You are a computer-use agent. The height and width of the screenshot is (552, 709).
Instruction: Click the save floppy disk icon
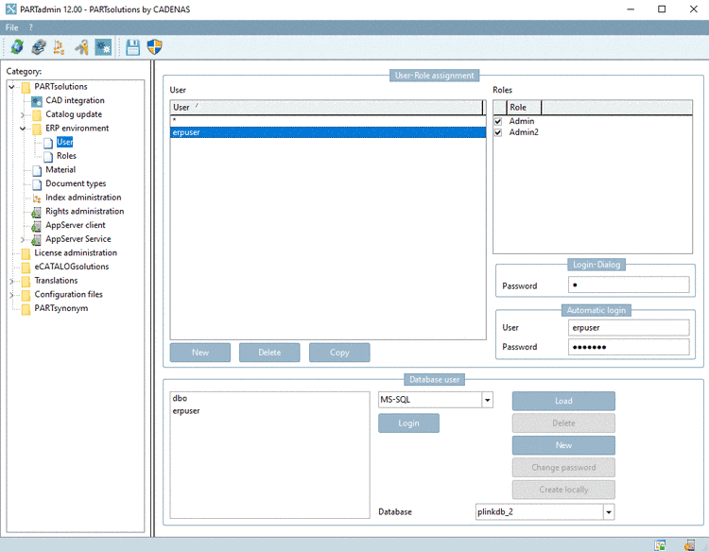(x=133, y=47)
